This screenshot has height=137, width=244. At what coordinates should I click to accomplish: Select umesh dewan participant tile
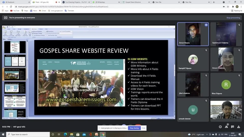[x=193, y=110]
